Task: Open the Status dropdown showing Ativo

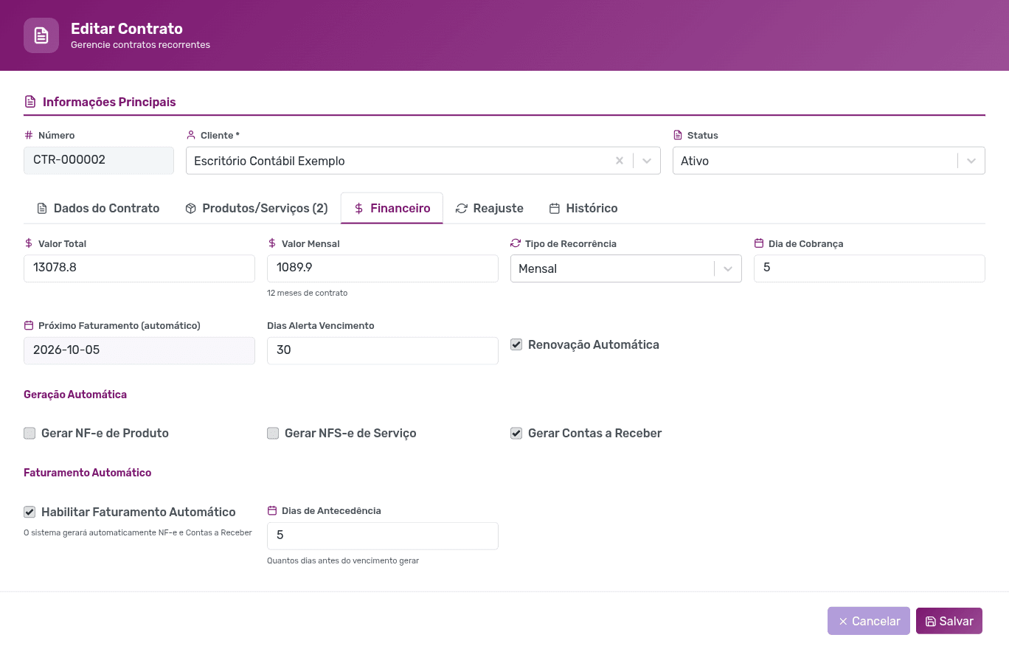Action: 828,161
